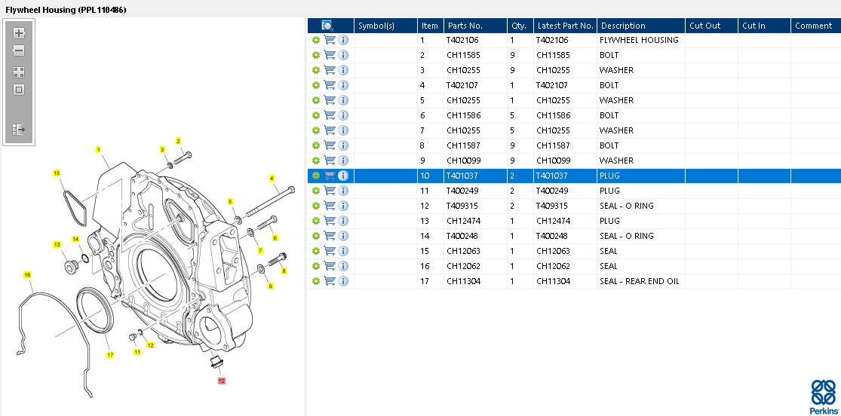Click the red highlighted callout 10

(x=221, y=381)
